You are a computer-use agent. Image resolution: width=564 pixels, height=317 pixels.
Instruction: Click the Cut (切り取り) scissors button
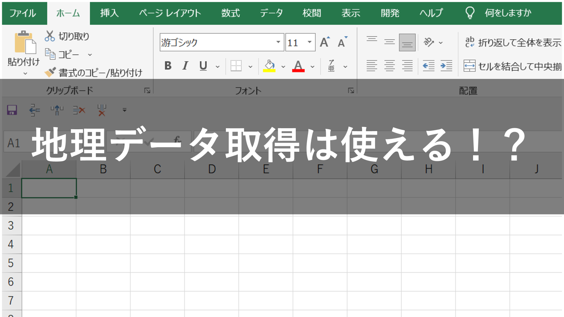click(x=67, y=36)
